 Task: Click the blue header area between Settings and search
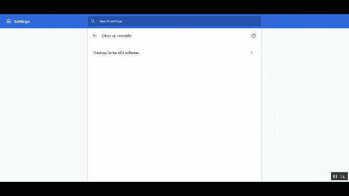(x=59, y=21)
